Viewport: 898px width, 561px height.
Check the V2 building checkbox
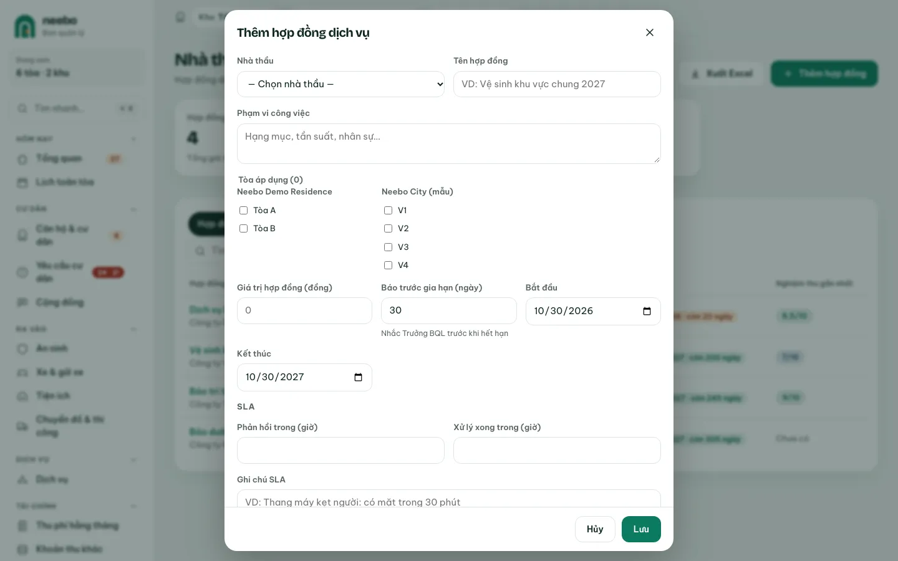[x=389, y=229]
